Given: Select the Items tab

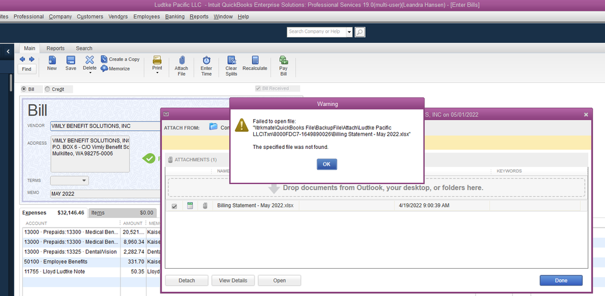Looking at the screenshot, I should click(122, 212).
